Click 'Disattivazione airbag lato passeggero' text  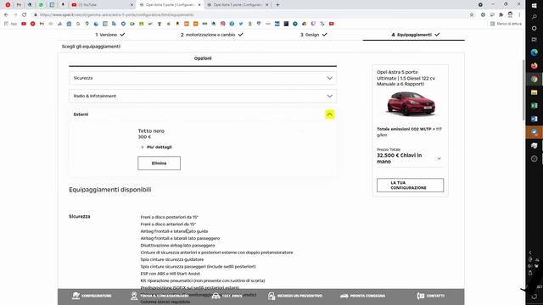[x=177, y=246]
